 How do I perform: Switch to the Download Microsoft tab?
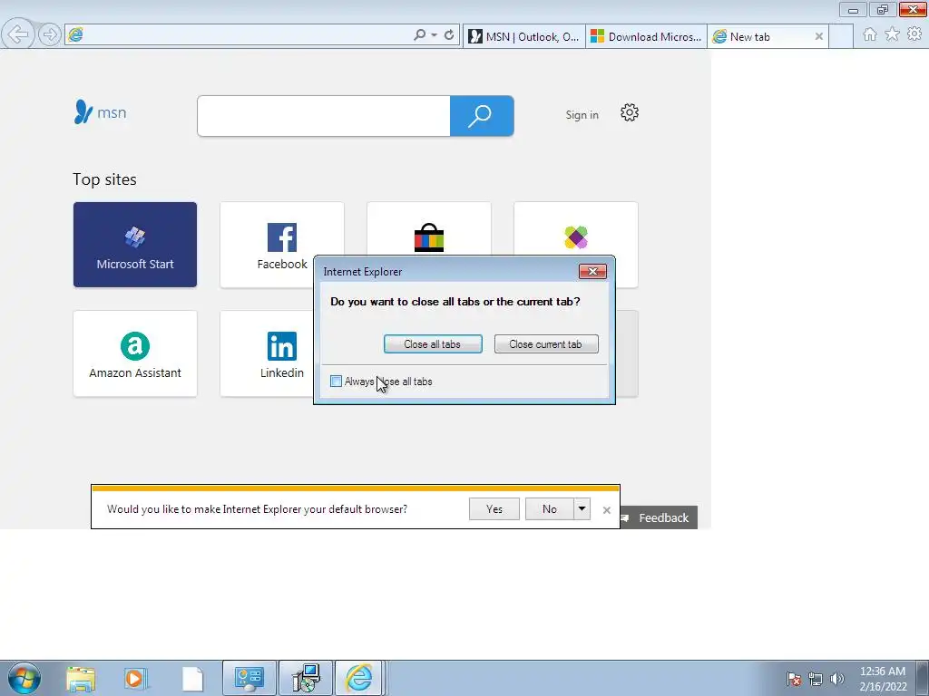(x=646, y=36)
